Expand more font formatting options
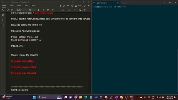This screenshot has width=178, height=100. click(59, 10)
